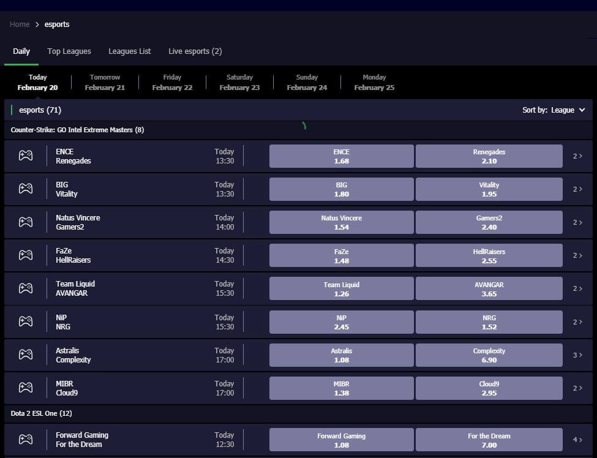Click the gamepad icon beside ENCE vs Renegades
The height and width of the screenshot is (458, 597).
[x=25, y=156]
